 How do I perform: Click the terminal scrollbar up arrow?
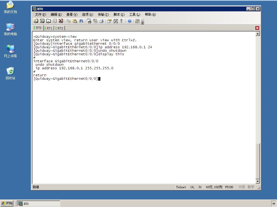[258, 34]
